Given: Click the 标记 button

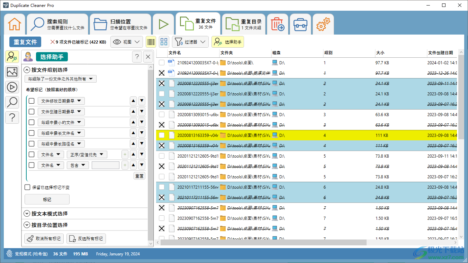Looking at the screenshot, I should point(47,199).
